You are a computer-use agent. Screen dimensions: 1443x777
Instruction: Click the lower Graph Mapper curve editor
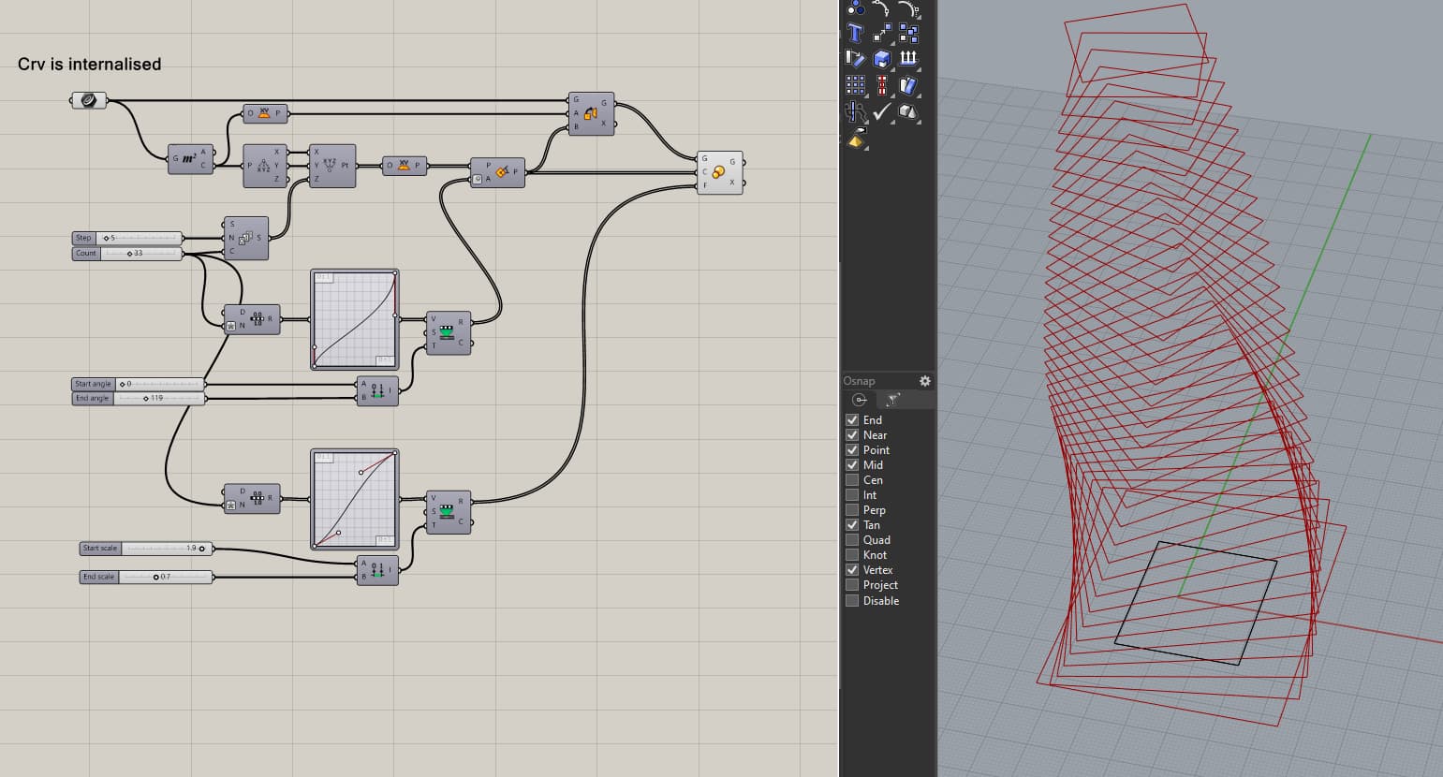click(x=355, y=499)
